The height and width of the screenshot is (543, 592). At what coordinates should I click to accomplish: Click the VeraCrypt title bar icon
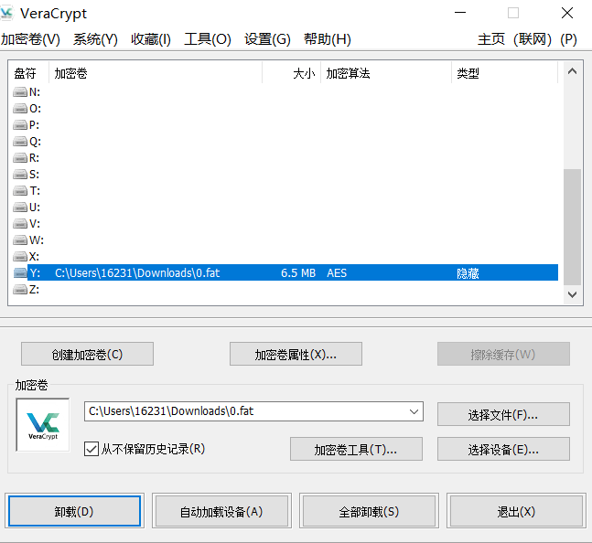(6, 13)
